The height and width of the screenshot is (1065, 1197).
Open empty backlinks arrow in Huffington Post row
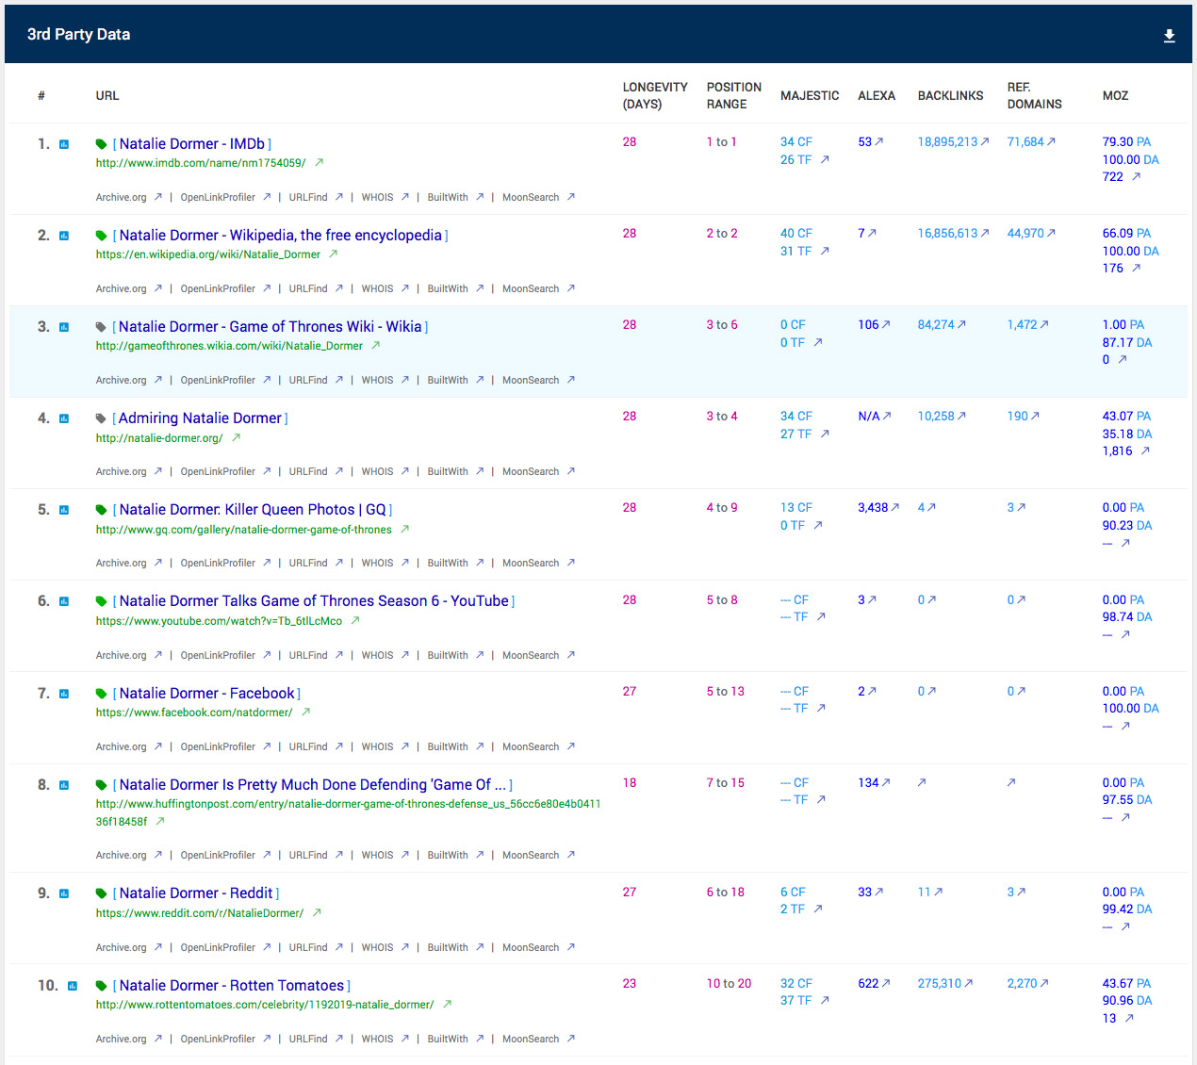tap(922, 782)
